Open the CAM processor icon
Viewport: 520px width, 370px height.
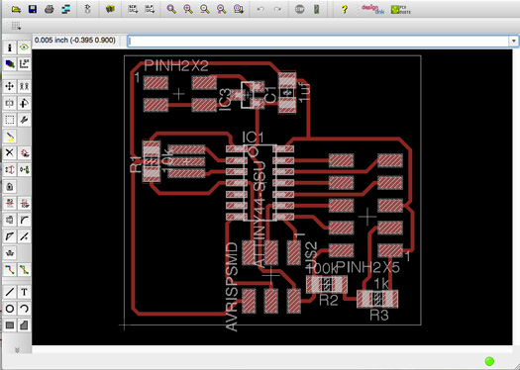pyautogui.click(x=65, y=9)
